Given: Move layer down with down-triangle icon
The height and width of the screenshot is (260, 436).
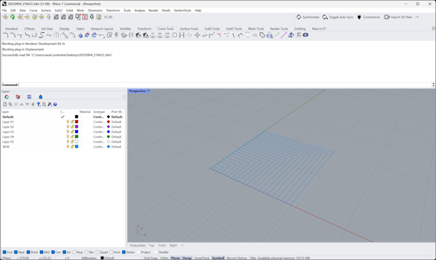Looking at the screenshot, I should pos(27,104).
